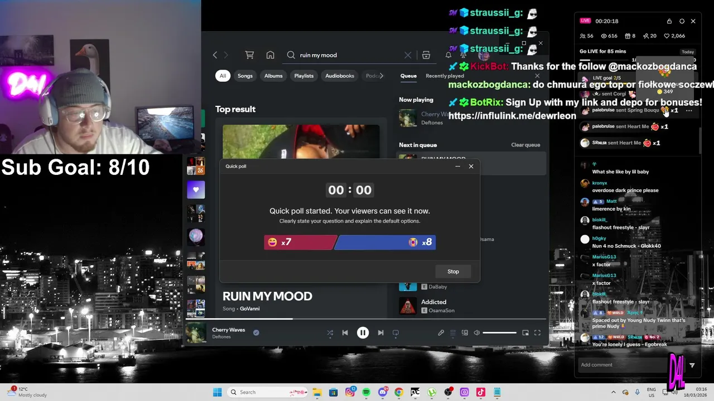Open new followers 20 icon
The image size is (714, 401).
(x=646, y=36)
